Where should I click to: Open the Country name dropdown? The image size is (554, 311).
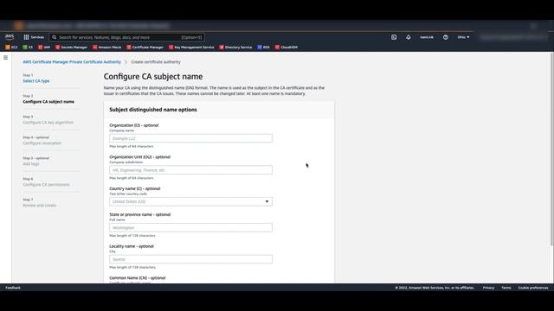[x=190, y=201]
